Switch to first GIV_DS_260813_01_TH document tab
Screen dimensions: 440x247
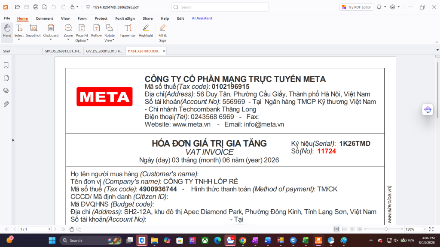[x=63, y=51]
